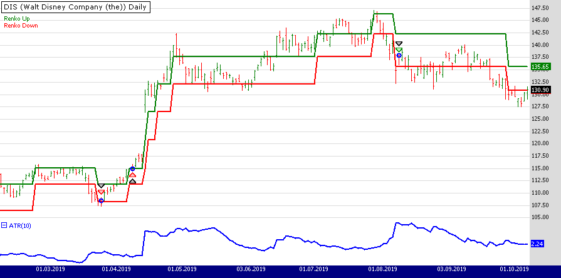Select the blue circle marker near 115 in April
The width and height of the screenshot is (561, 278).
coord(132,168)
